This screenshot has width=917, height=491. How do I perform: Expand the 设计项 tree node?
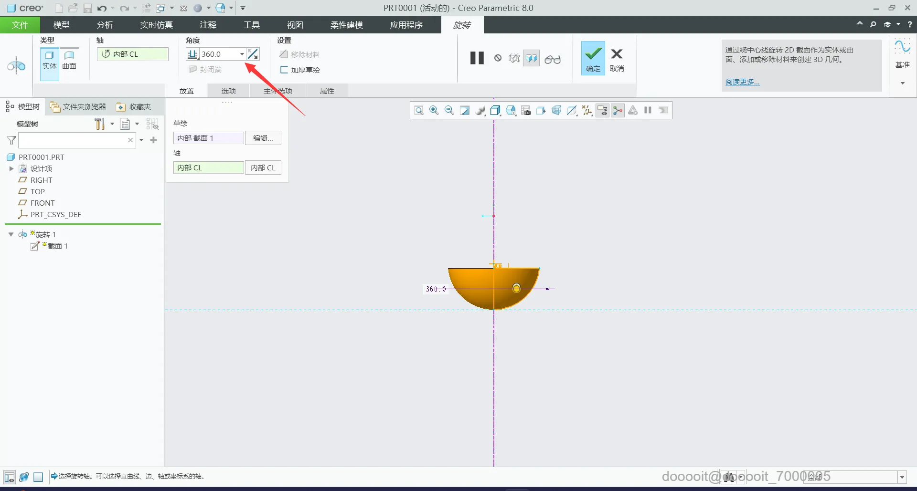pyautogui.click(x=11, y=168)
